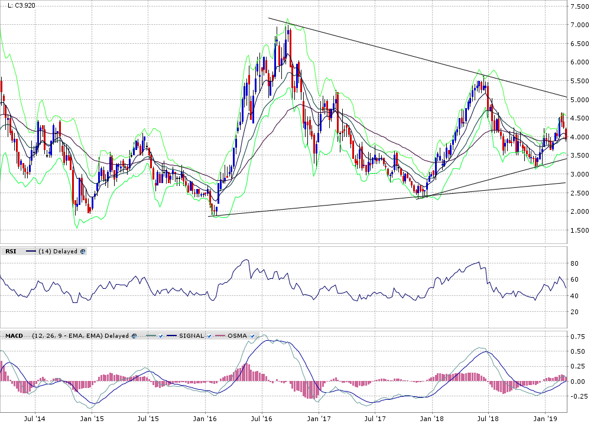Click the SIGNAL legend color line

point(176,335)
